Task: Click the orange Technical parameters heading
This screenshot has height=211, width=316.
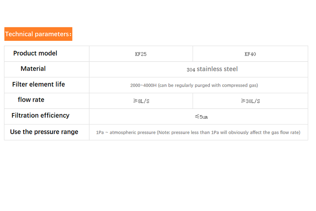Action: pyautogui.click(x=38, y=34)
